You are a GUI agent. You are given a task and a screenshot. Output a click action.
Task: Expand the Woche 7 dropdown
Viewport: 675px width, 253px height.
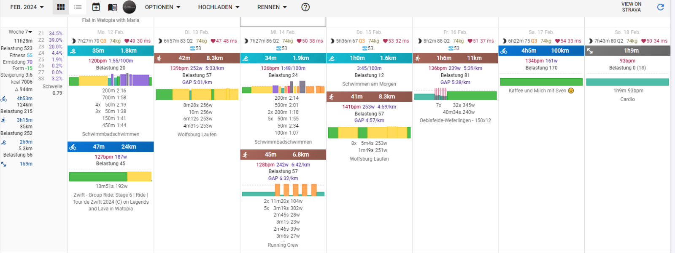tap(21, 32)
